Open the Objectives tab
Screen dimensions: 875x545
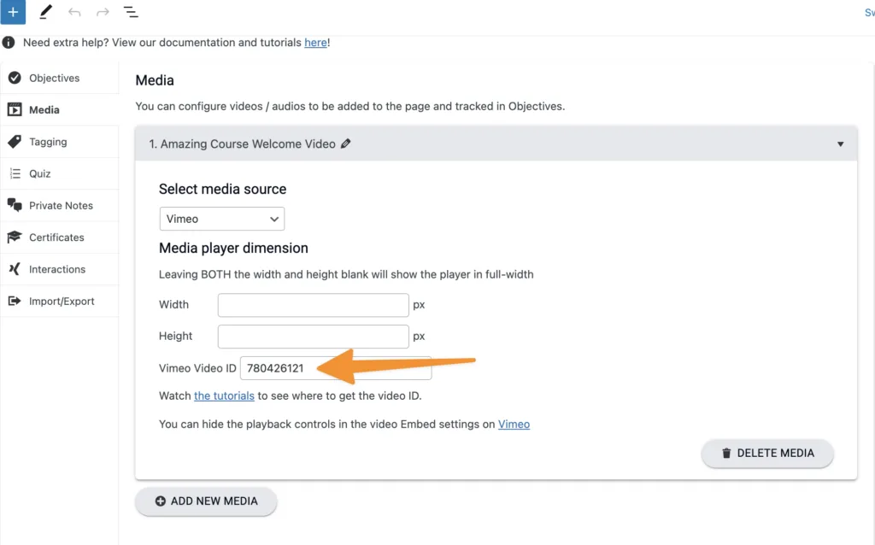tap(54, 79)
